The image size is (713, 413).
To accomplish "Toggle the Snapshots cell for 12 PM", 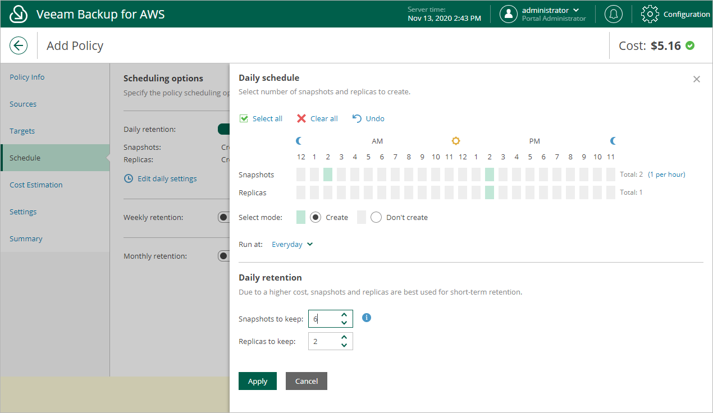I will point(463,175).
